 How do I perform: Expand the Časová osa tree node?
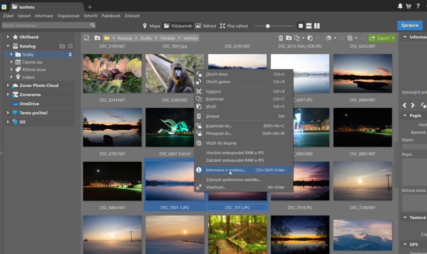[11, 62]
